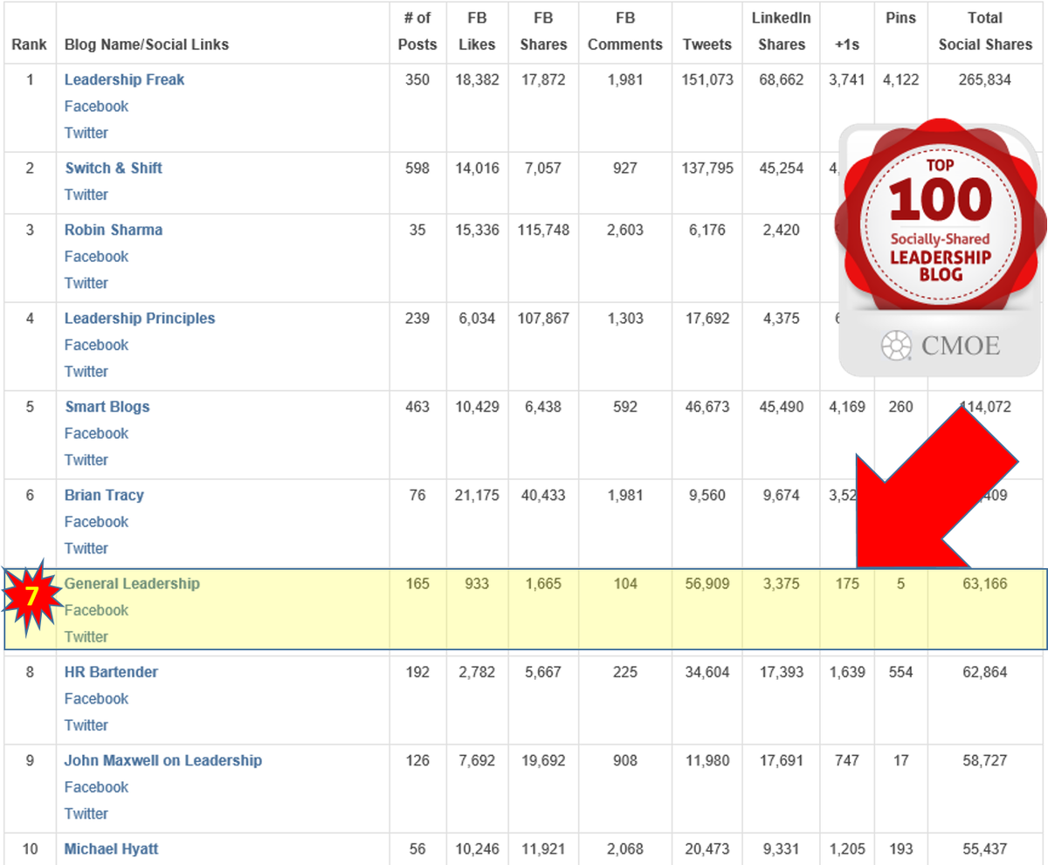1048x865 pixels.
Task: Open Facebook link under Leadership Principles
Action: click(x=96, y=345)
